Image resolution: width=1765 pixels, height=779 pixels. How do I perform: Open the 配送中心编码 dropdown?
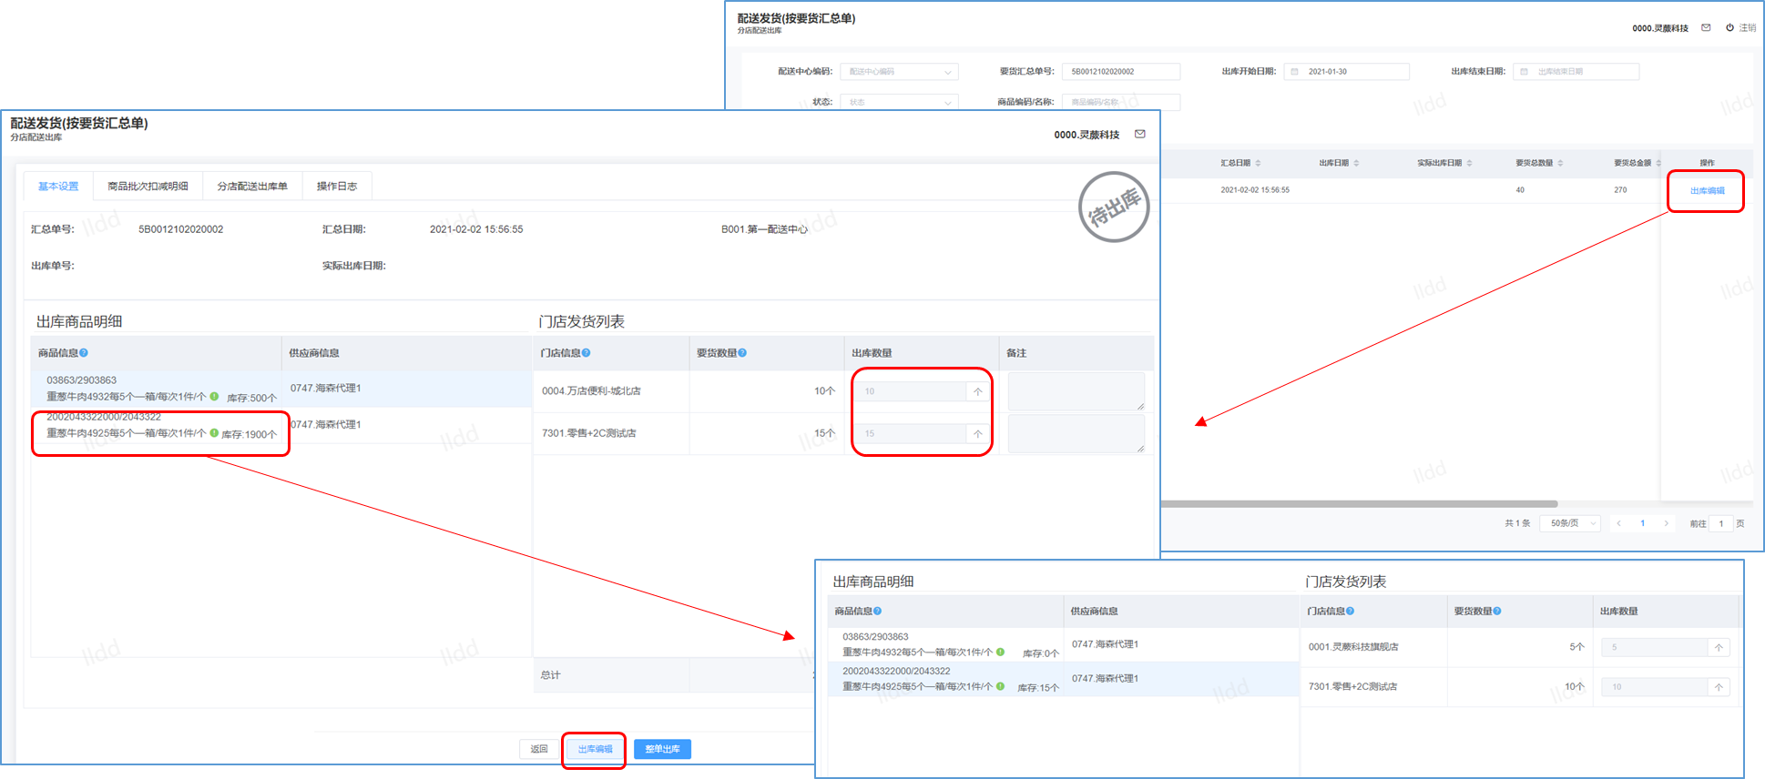coord(900,72)
